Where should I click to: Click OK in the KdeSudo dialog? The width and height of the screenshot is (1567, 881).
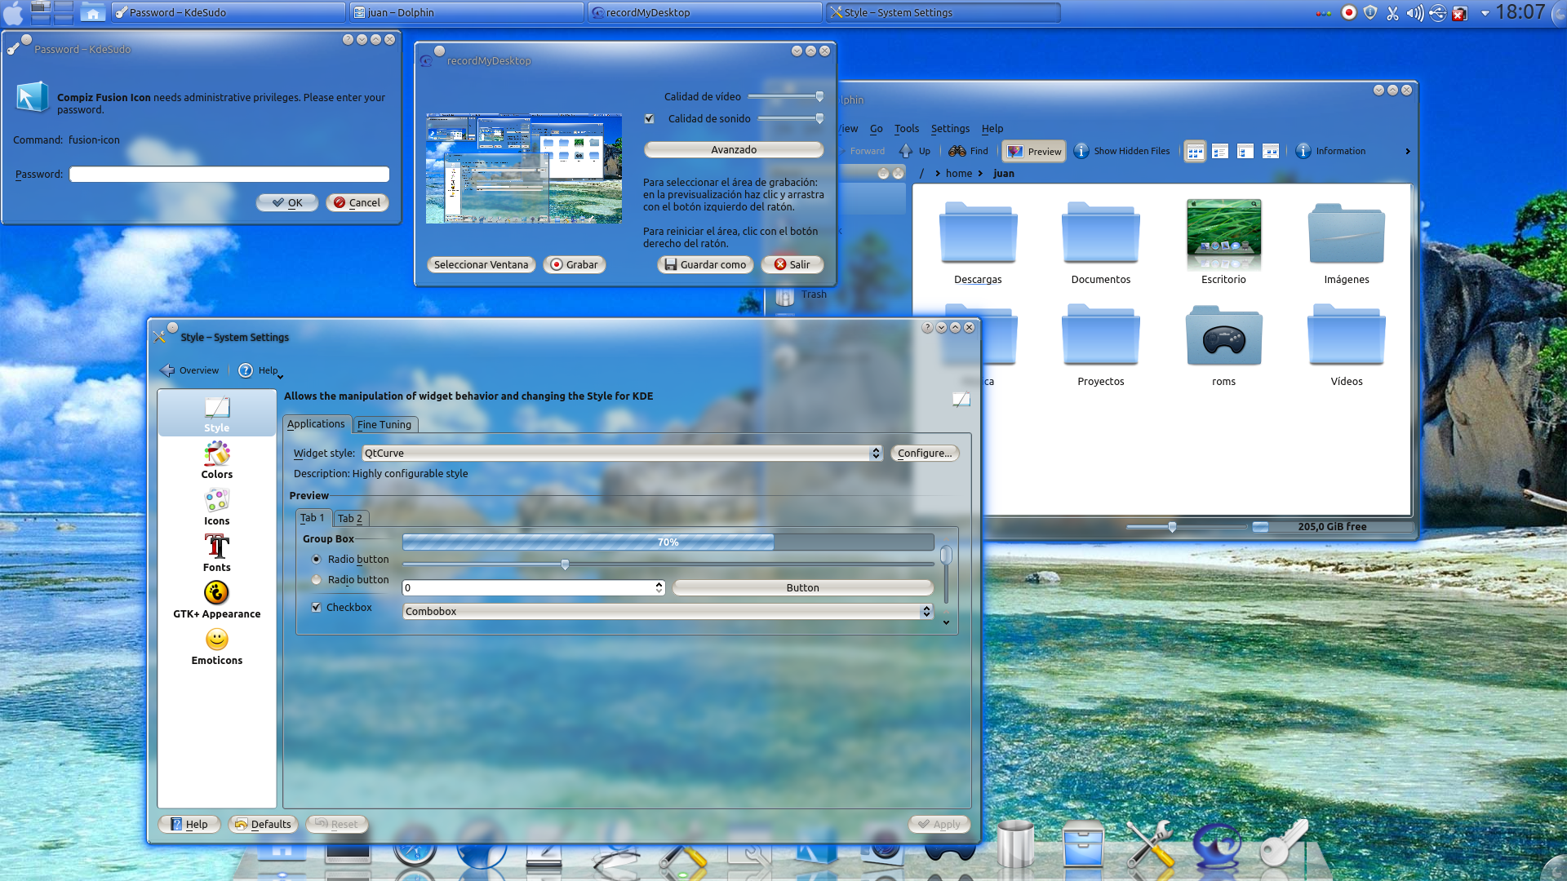[x=287, y=203]
